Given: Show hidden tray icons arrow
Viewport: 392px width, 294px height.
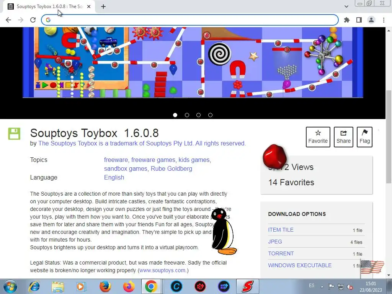Looking at the screenshot, I should click(322, 287).
